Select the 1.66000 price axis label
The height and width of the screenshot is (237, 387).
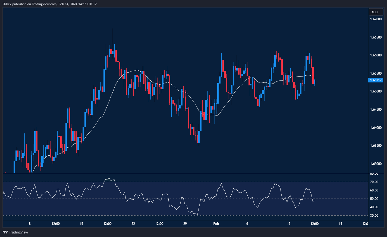coord(376,55)
